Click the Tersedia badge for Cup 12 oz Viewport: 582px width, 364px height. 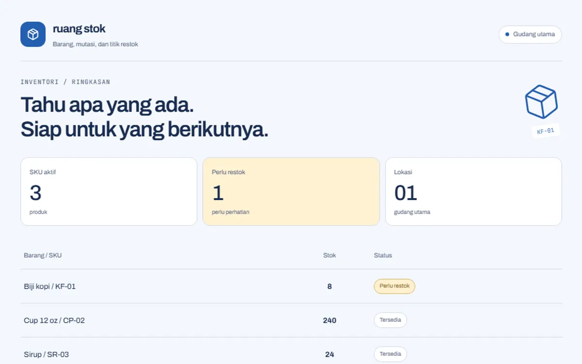[x=390, y=320]
